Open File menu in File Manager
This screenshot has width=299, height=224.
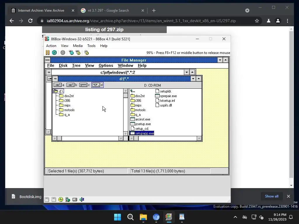tap(51, 65)
